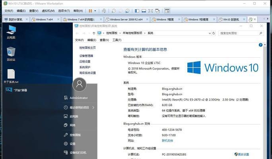Click the magnifier search icon in control panel
This screenshot has height=159, width=272.
coord(261,33)
